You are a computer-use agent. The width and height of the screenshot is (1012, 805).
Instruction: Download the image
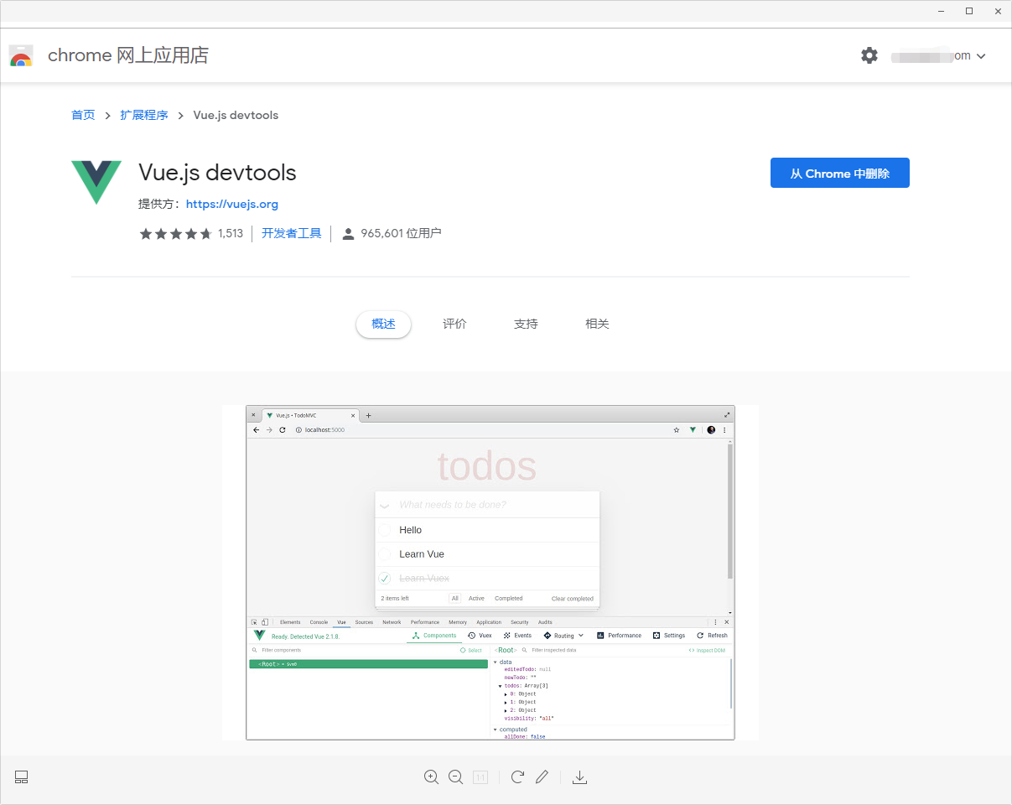(579, 777)
